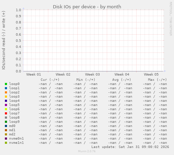This screenshot has height=155, width=174.
Task: Click the 1.0 y-axis tick value
Action: [19, 10]
